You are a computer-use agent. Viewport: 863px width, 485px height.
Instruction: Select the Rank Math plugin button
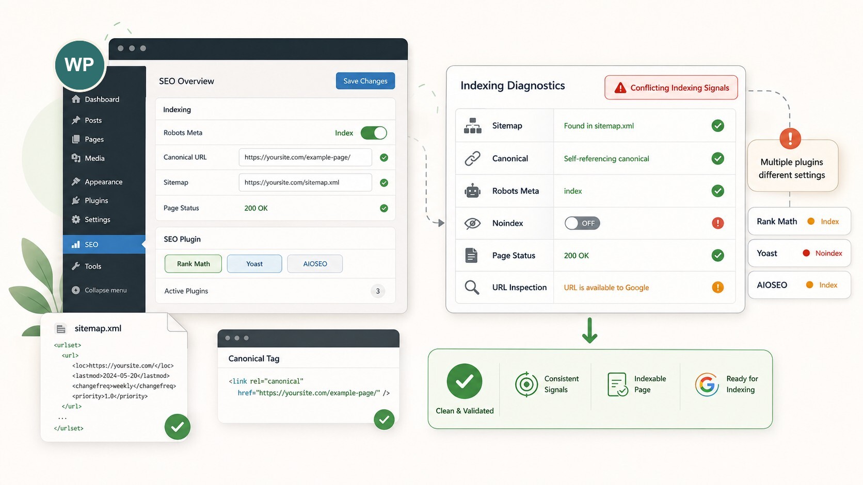coord(194,264)
